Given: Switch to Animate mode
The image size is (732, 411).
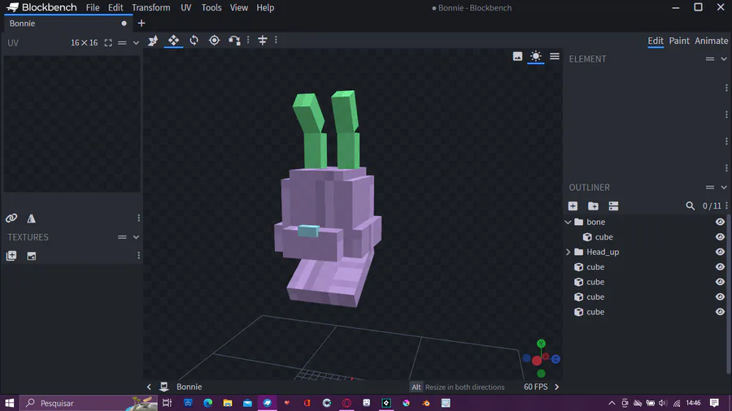Looking at the screenshot, I should click(711, 41).
